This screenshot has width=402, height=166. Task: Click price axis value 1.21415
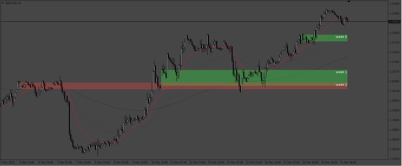tap(394, 52)
